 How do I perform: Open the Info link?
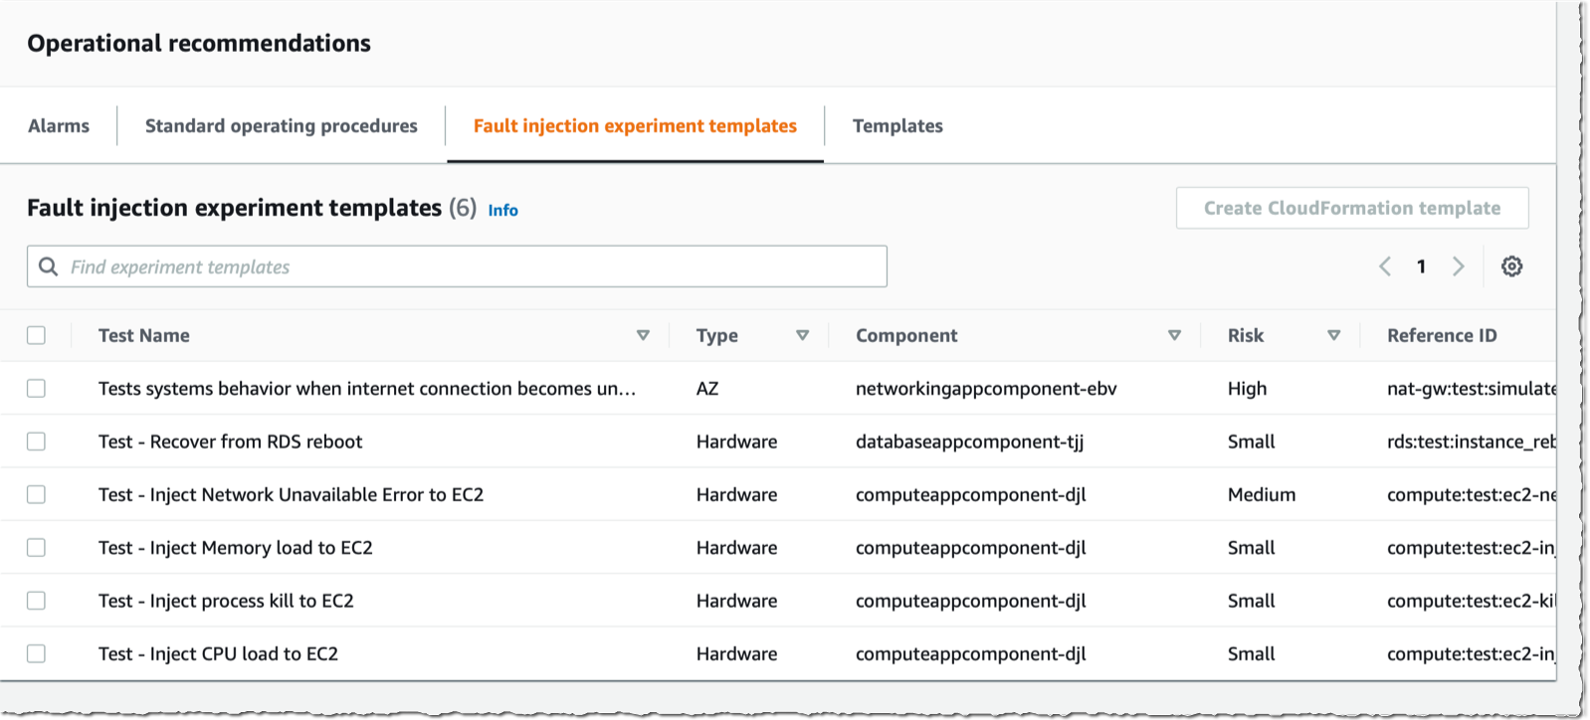tap(502, 210)
